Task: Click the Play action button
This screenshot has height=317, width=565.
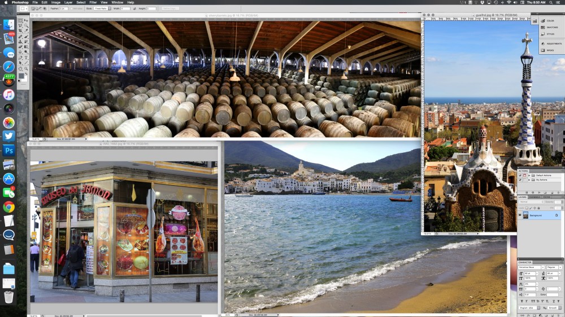Action: pos(540,192)
